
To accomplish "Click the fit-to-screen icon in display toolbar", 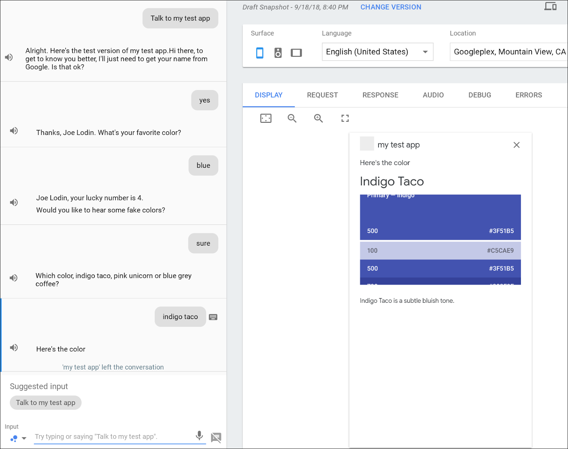I will [x=266, y=118].
